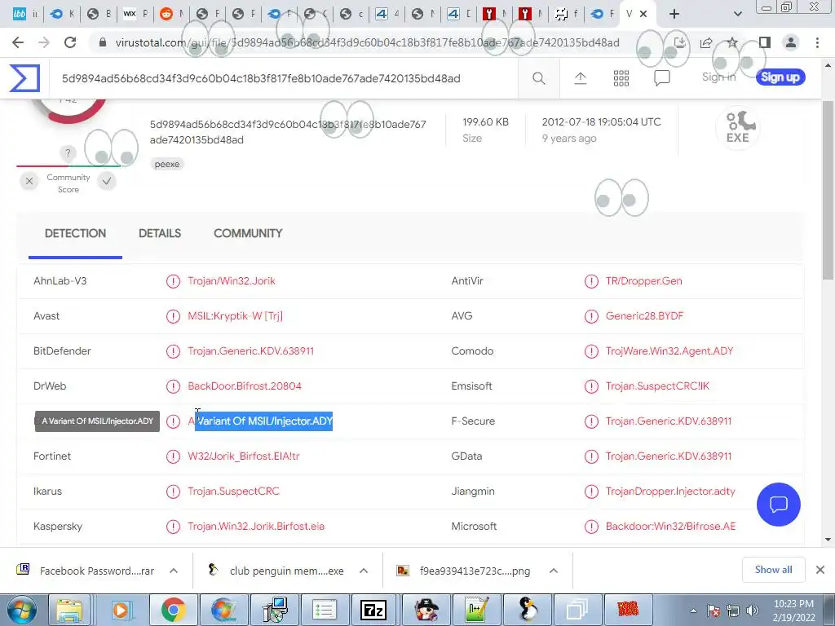The image size is (835, 626).
Task: Open the apps grid icon
Action: pyautogui.click(x=621, y=78)
